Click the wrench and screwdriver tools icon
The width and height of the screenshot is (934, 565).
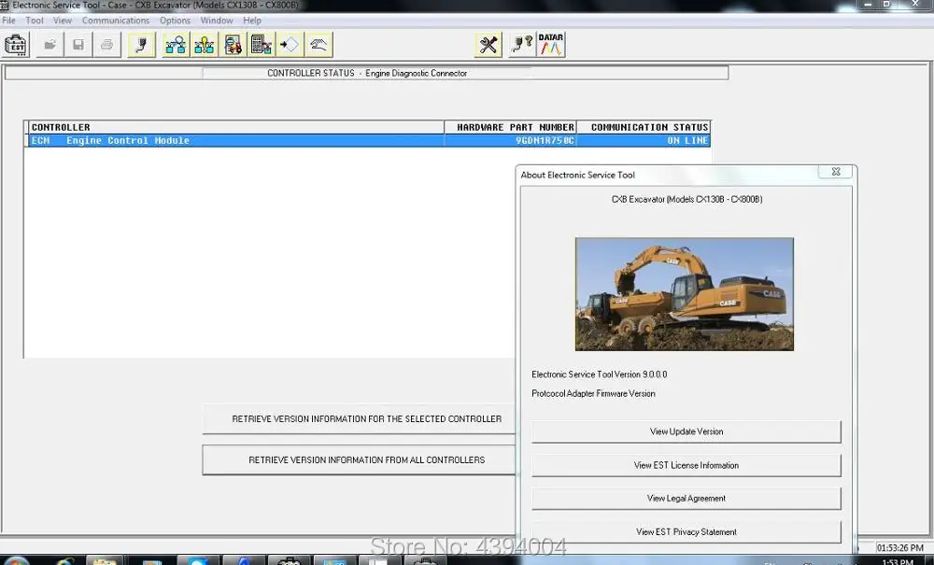coord(488,45)
